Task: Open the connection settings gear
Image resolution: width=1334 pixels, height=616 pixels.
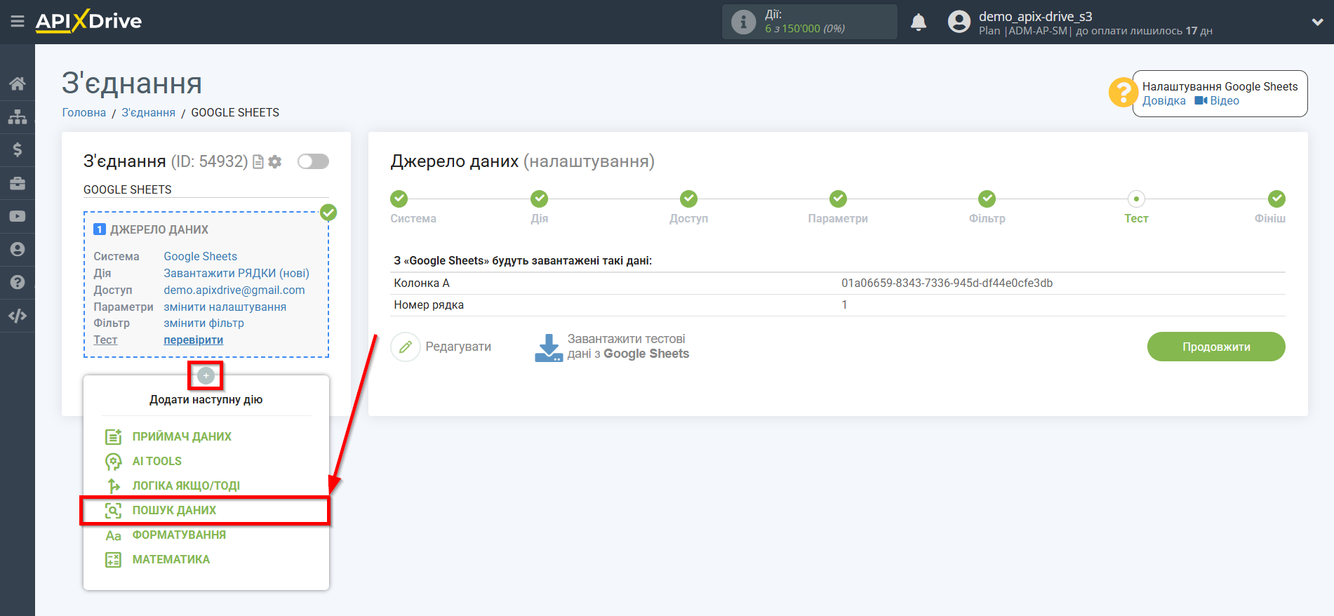Action: (x=275, y=162)
